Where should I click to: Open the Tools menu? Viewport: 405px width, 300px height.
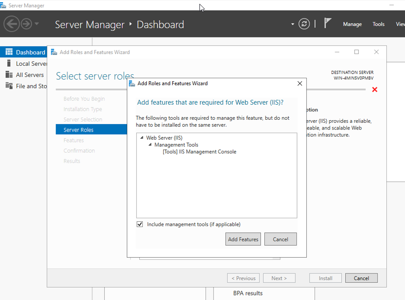coord(378,24)
